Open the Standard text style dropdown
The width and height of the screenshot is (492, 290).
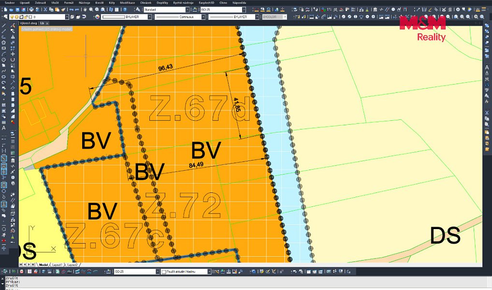pos(166,10)
